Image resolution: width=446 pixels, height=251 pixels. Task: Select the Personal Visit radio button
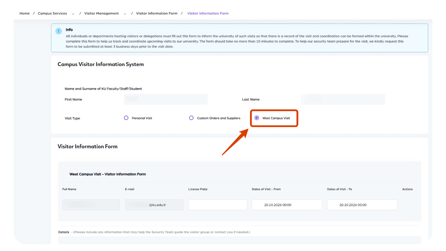(x=126, y=118)
